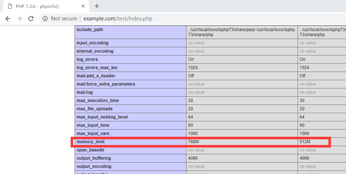Click the browser forward arrow
The image size is (346, 174).
(19, 19)
